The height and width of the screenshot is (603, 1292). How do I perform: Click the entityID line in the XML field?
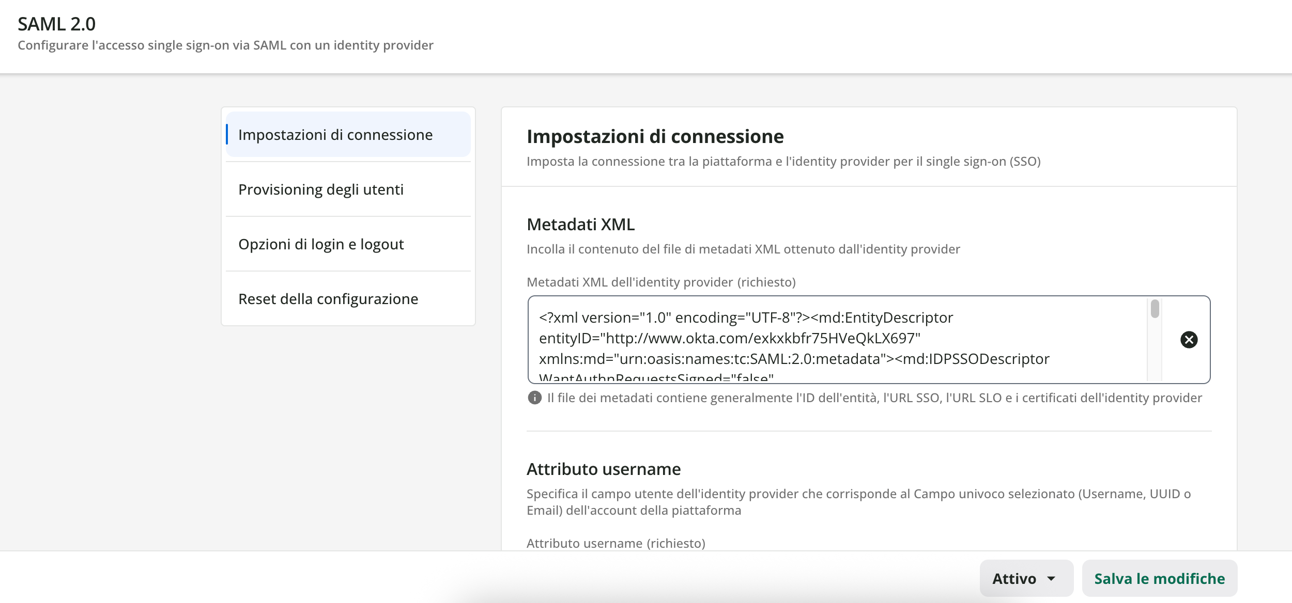[729, 338]
